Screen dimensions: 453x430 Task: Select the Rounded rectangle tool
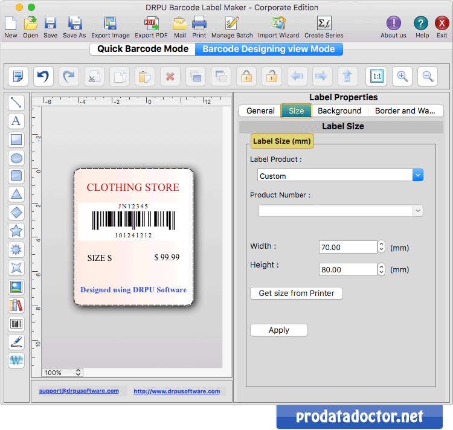click(16, 176)
